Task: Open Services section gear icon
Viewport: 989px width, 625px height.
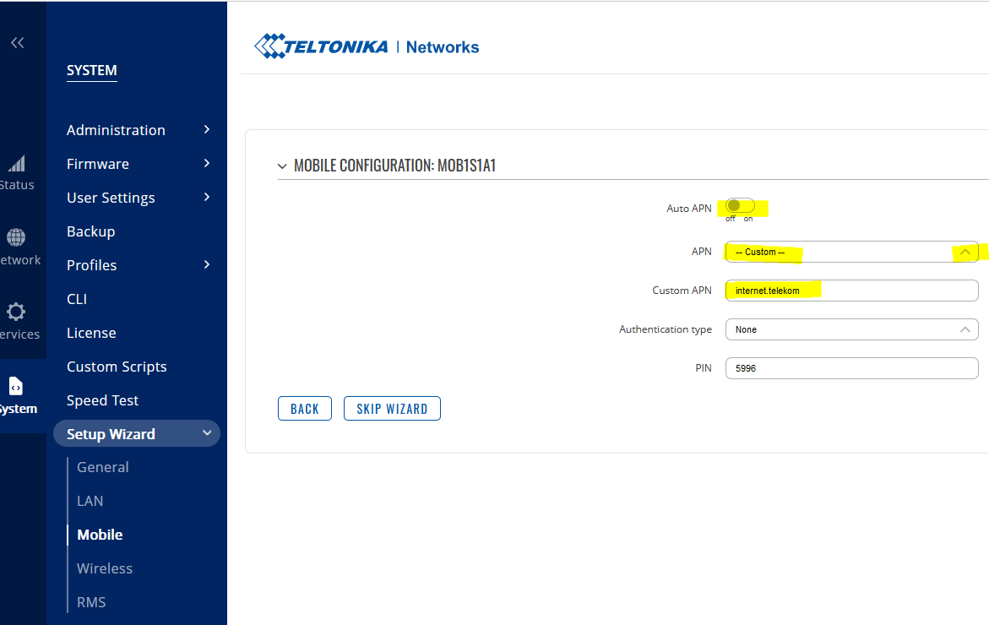Action: click(16, 312)
